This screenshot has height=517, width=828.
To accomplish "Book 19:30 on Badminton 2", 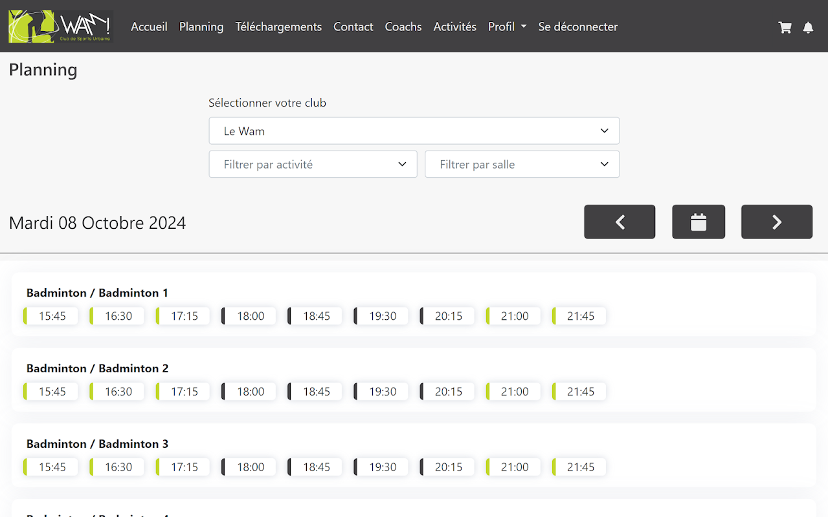I will [x=381, y=392].
